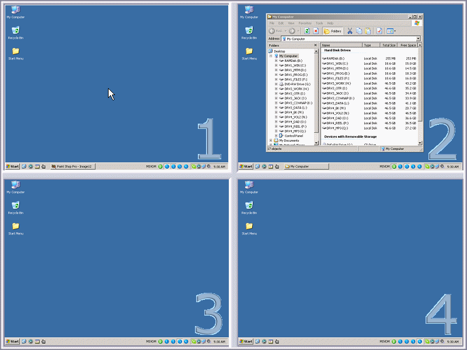Collapse the My Computer node in folder tree
This screenshot has width=467, height=350.
tap(271, 56)
